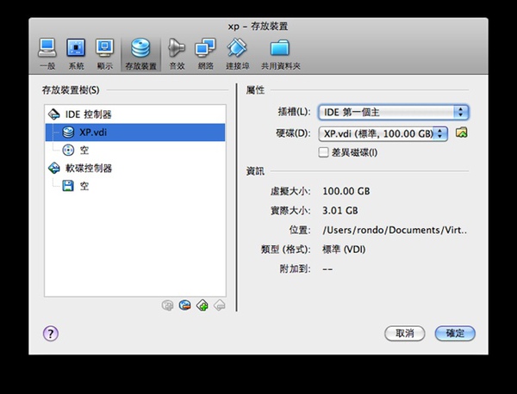Open the 插槽 slot dropdown IDE 第一個主
517x394 pixels.
(394, 112)
